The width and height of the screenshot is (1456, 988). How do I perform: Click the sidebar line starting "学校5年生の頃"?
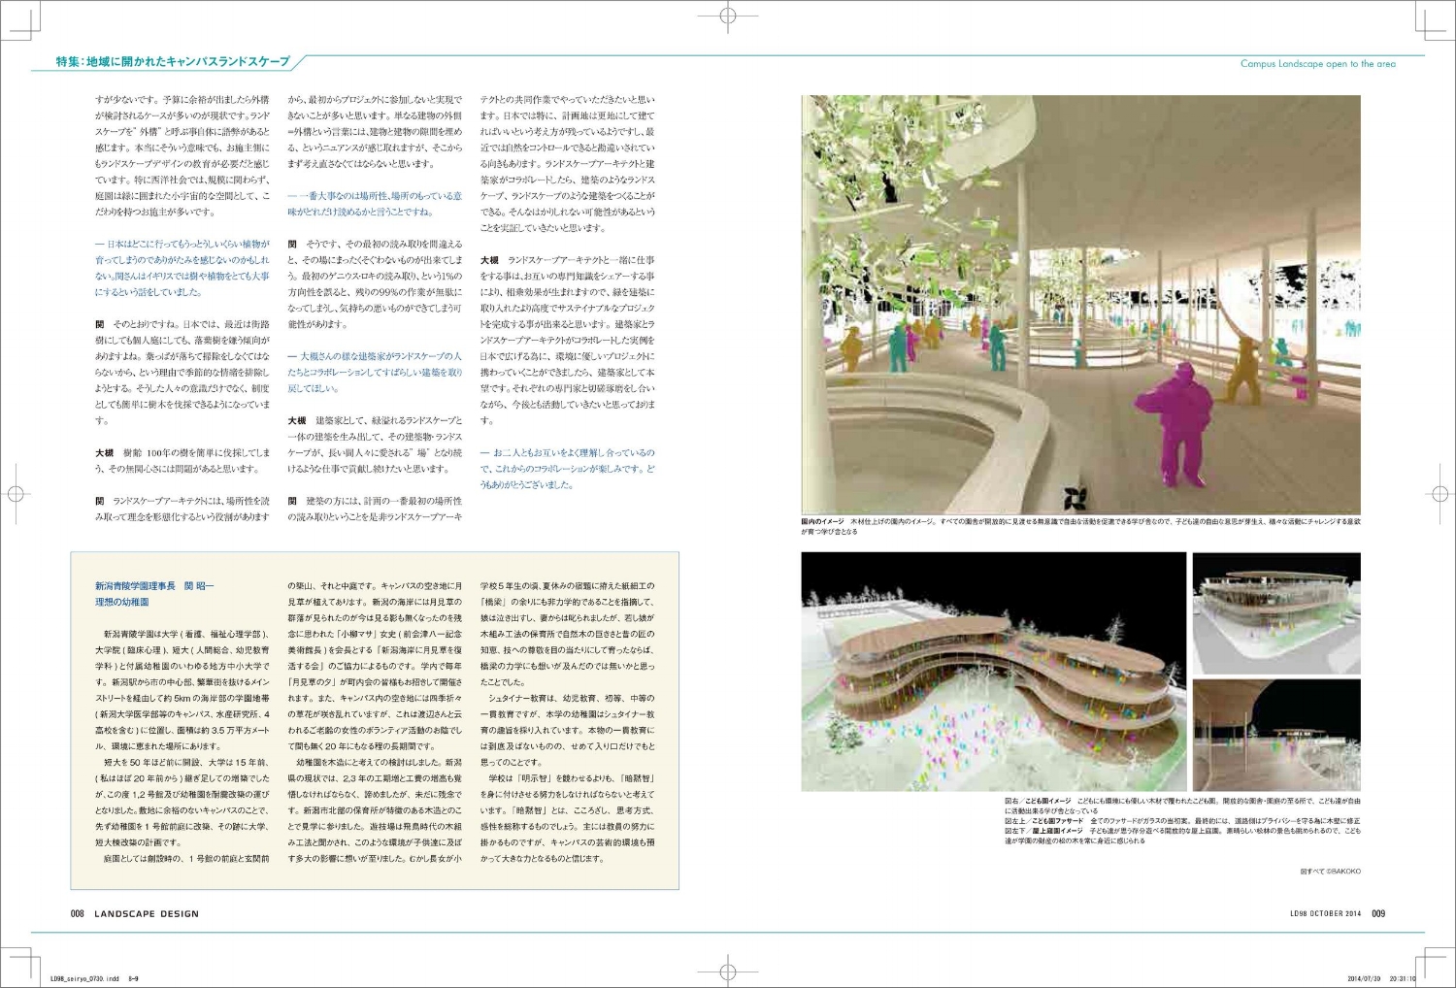pos(568,586)
